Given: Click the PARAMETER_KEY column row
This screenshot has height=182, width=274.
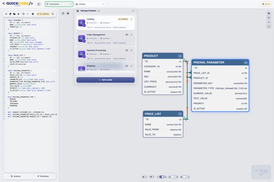Looking at the screenshot, I should pos(220,83).
